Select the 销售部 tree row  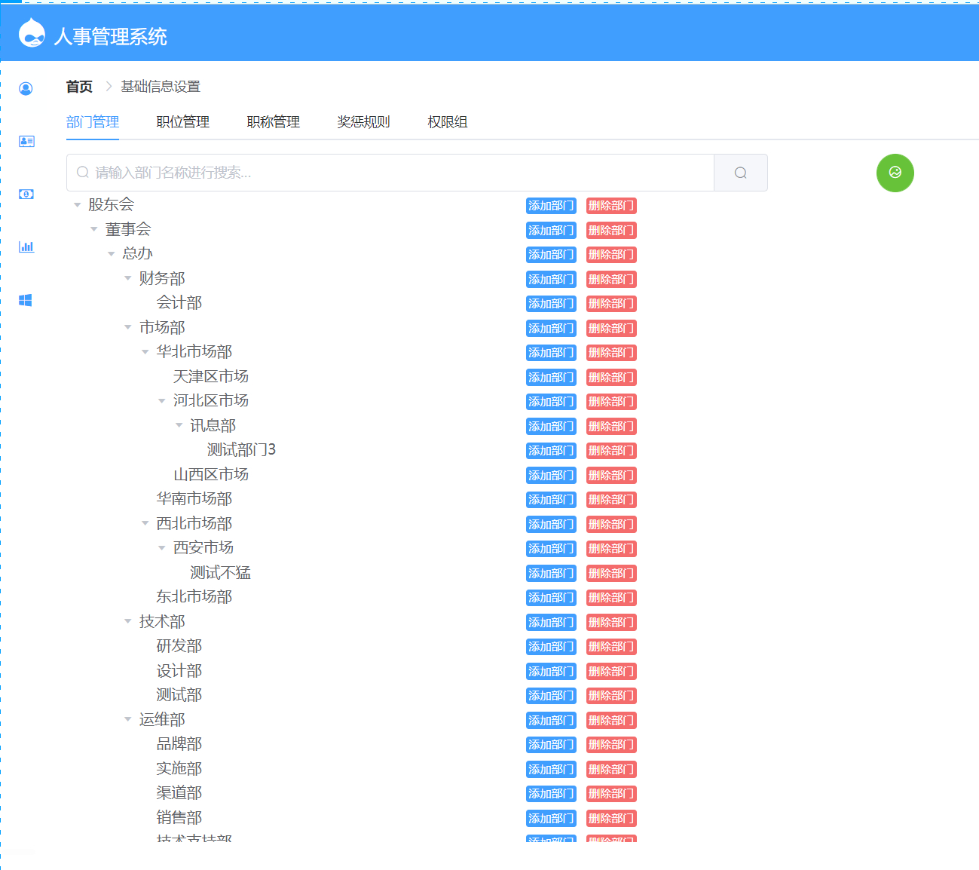click(179, 817)
